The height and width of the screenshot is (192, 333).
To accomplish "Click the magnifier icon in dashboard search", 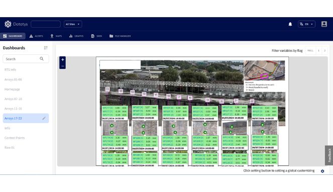I will tap(42, 59).
